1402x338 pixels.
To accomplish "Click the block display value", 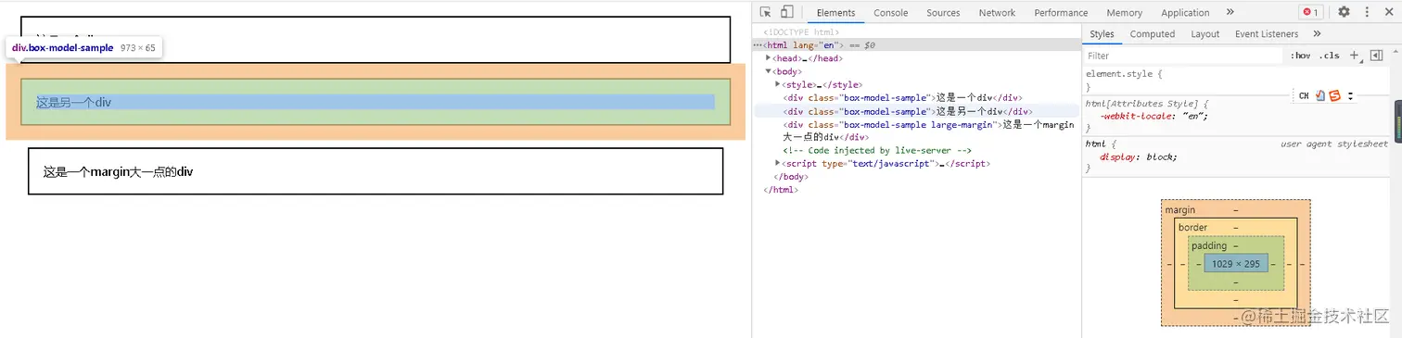I will pyautogui.click(x=1160, y=156).
